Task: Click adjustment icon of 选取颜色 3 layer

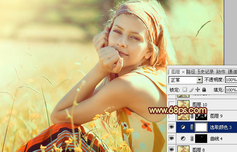Action: click(183, 127)
